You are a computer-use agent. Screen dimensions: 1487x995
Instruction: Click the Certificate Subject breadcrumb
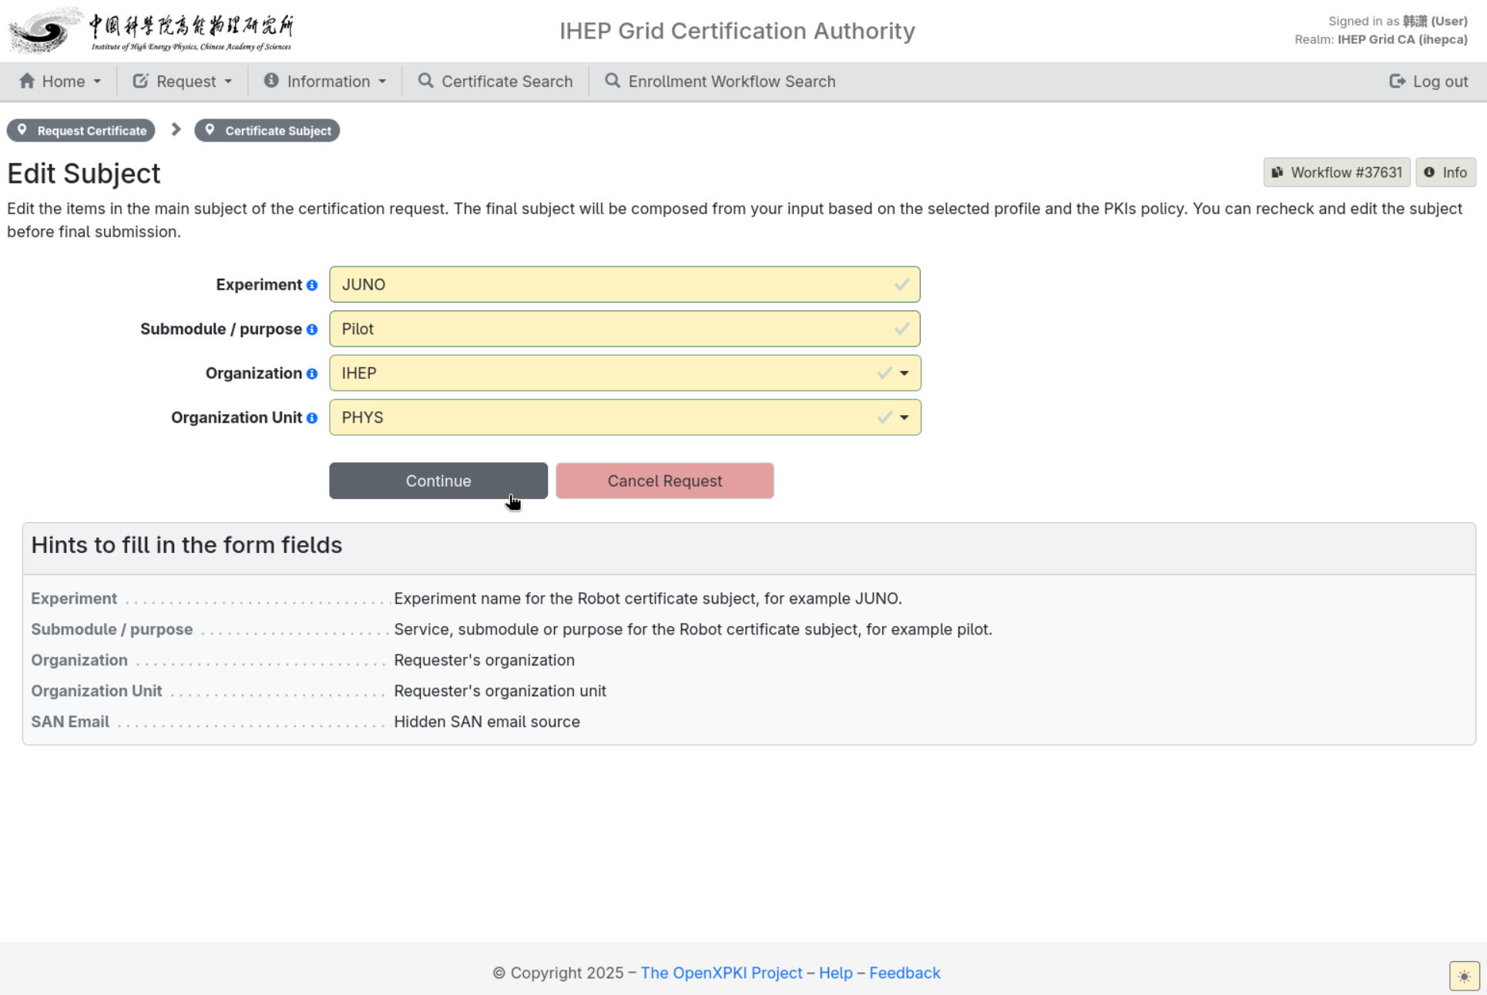pos(267,130)
